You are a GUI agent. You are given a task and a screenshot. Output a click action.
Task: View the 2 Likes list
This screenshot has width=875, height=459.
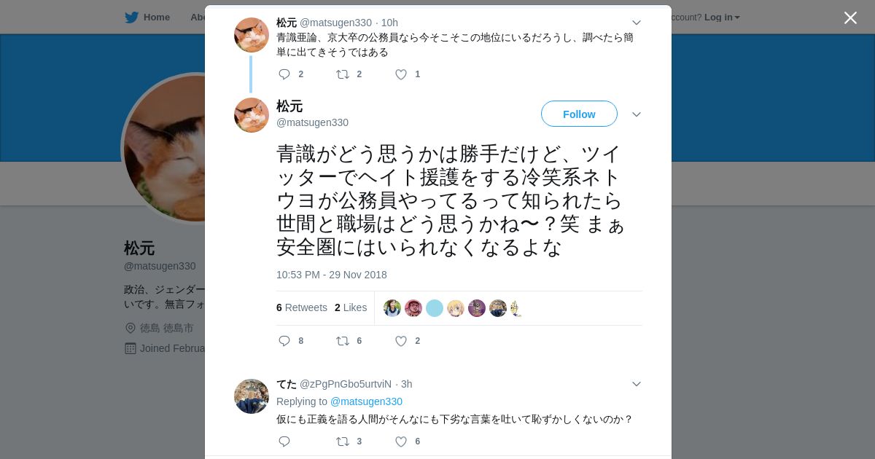[x=351, y=307]
